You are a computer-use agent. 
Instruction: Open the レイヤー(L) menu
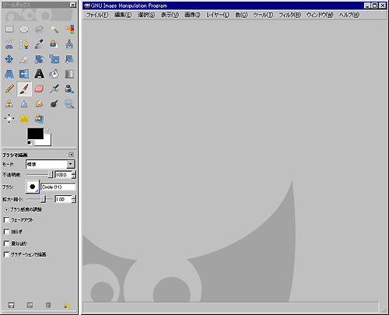pyautogui.click(x=218, y=15)
